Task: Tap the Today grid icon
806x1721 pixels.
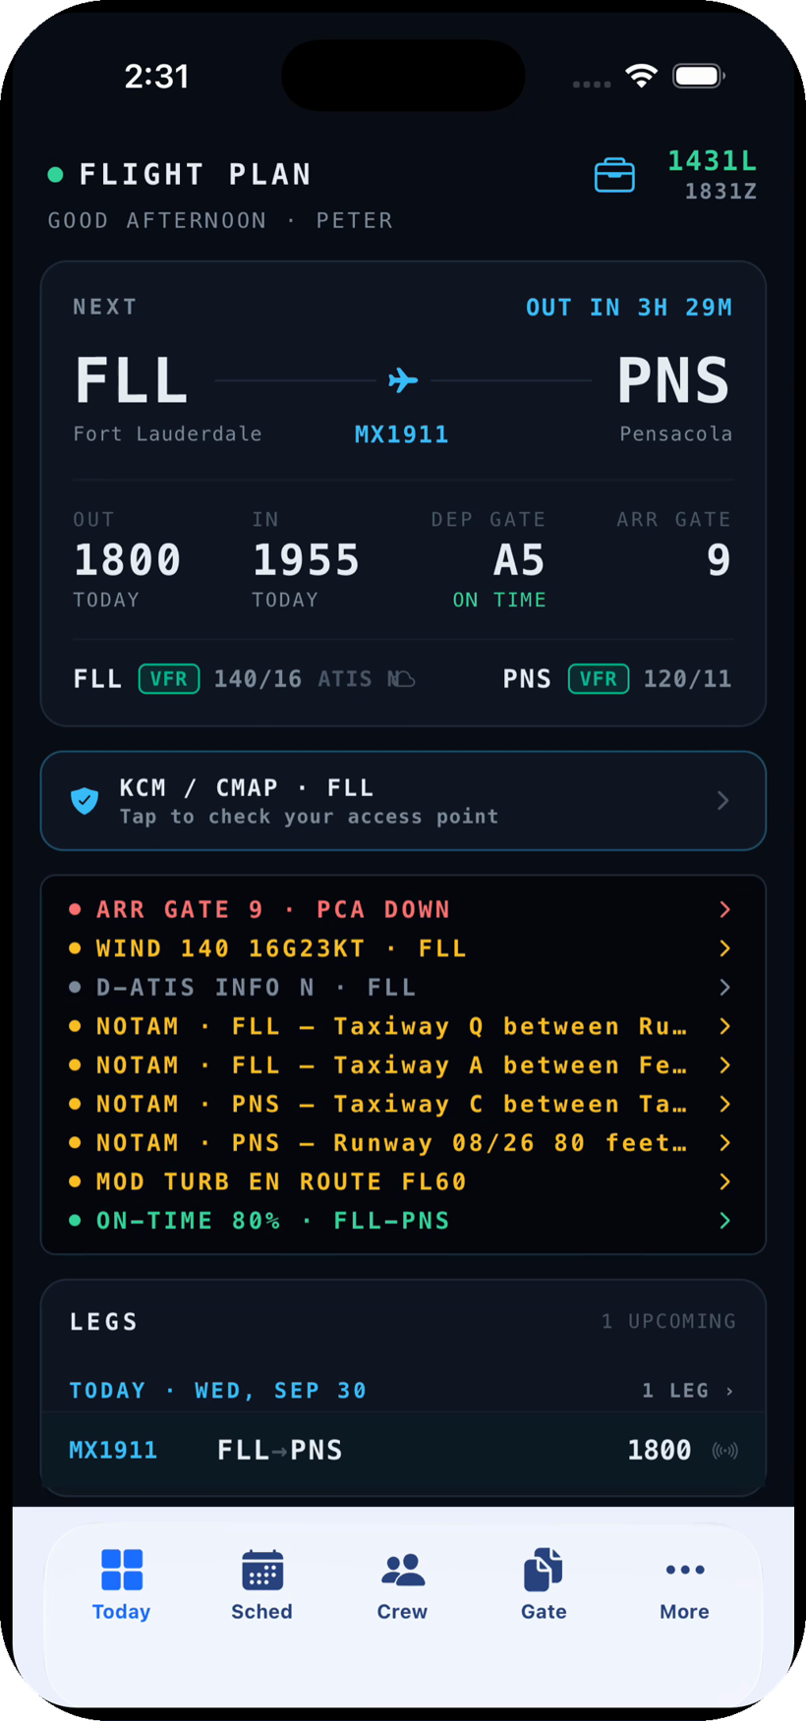Action: [x=122, y=1570]
